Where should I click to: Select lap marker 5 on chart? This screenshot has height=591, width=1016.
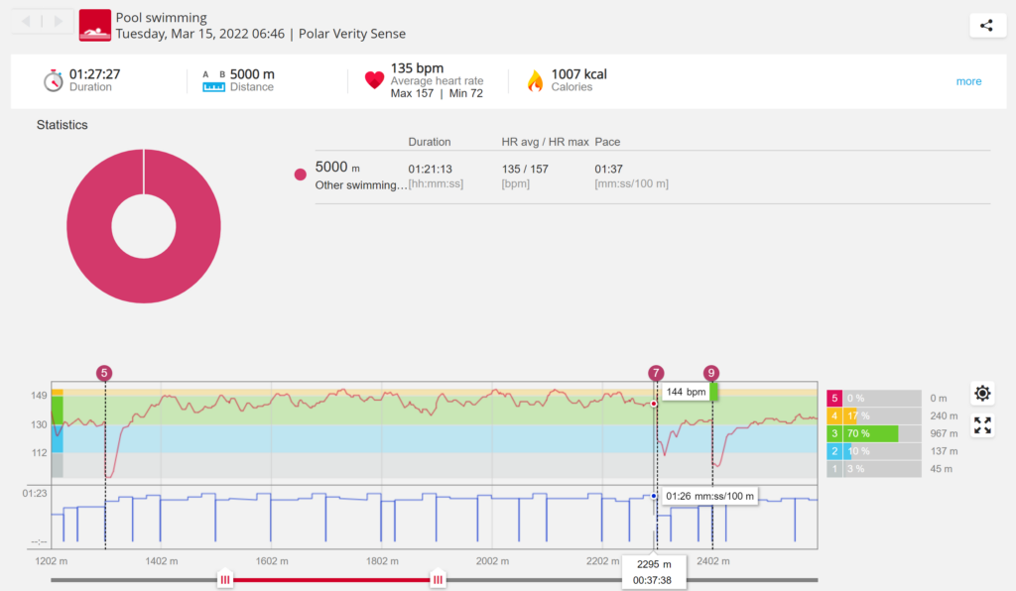[x=105, y=373]
